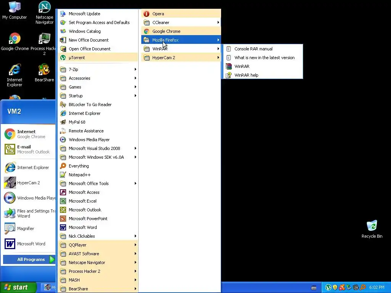Screen dimensions: 391x293
Task: Open Magnifier from Start menu
Action: click(29, 229)
